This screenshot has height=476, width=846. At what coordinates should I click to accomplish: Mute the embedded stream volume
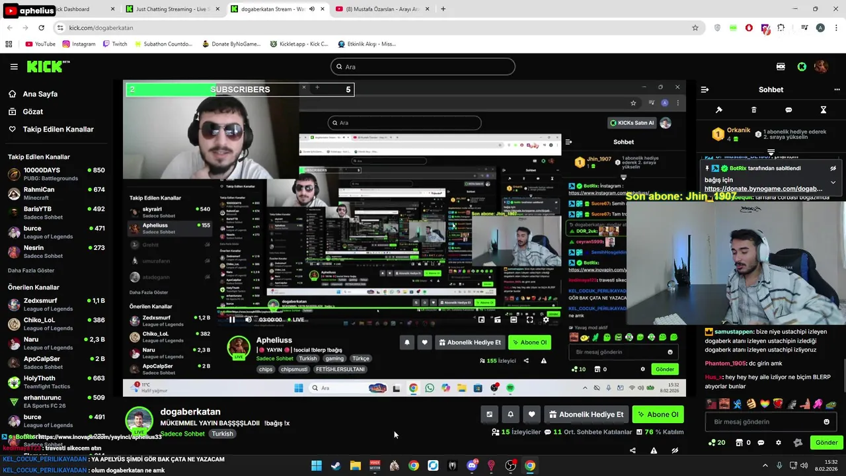coord(248,319)
